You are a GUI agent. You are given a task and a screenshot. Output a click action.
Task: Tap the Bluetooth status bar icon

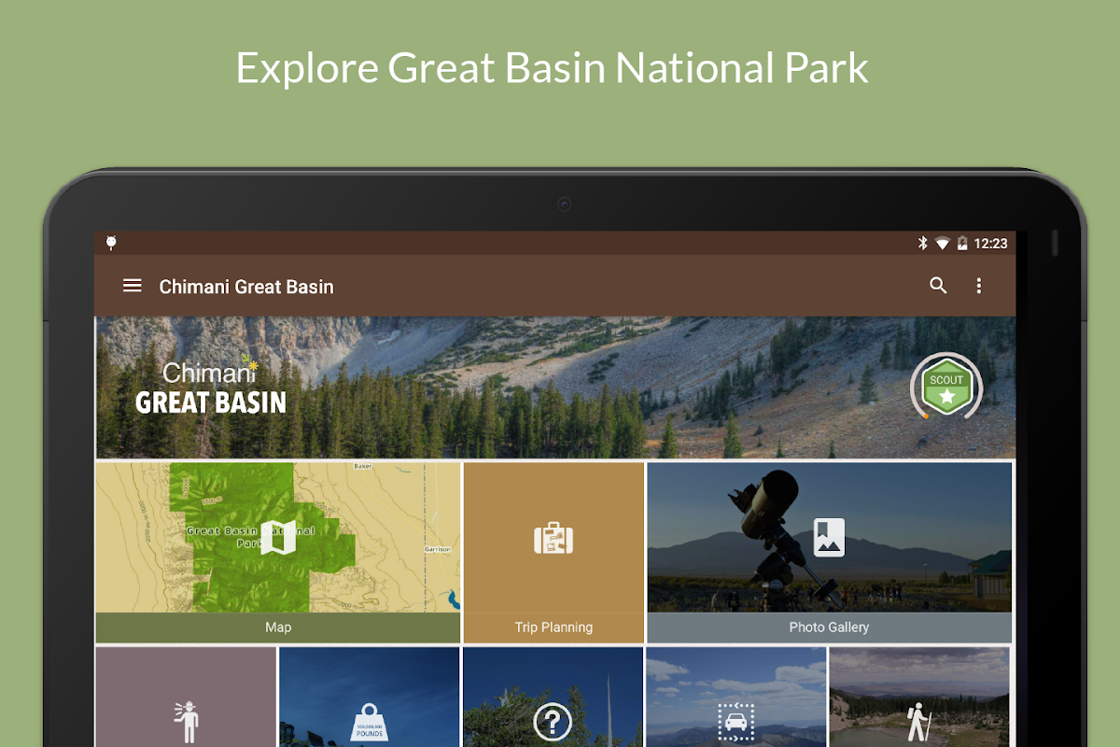[923, 244]
